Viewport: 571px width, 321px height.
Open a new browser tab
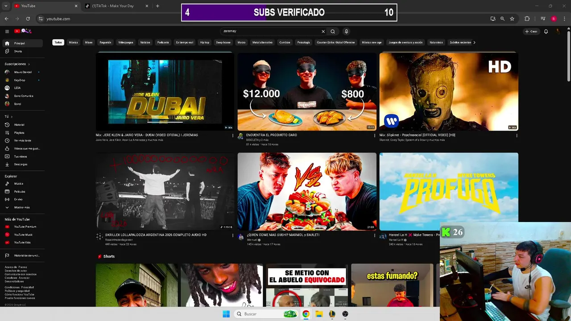point(157,6)
